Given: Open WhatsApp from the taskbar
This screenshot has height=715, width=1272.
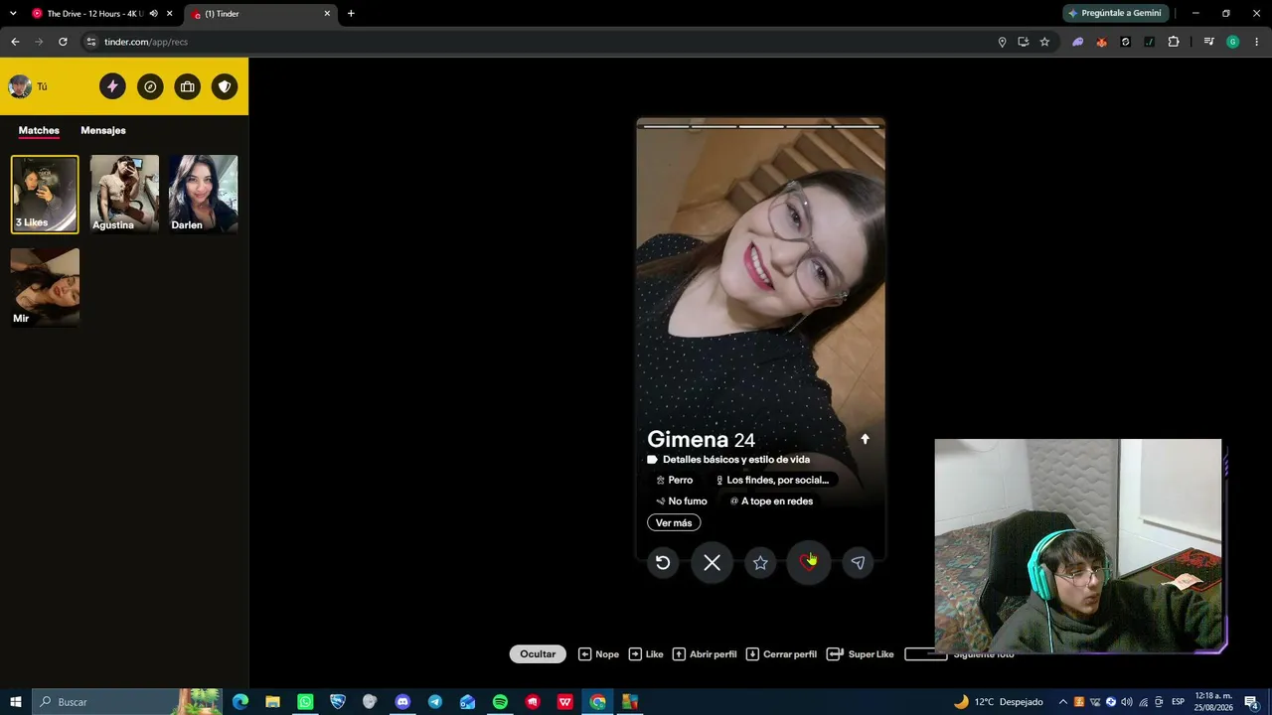Looking at the screenshot, I should coord(305,702).
